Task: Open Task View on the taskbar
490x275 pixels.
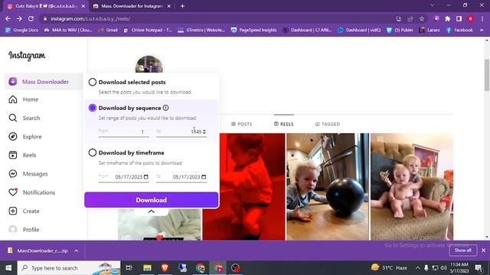Action: pos(129,268)
